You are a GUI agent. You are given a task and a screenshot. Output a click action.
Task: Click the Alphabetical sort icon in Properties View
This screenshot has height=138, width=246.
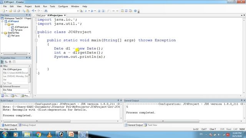click(6, 62)
